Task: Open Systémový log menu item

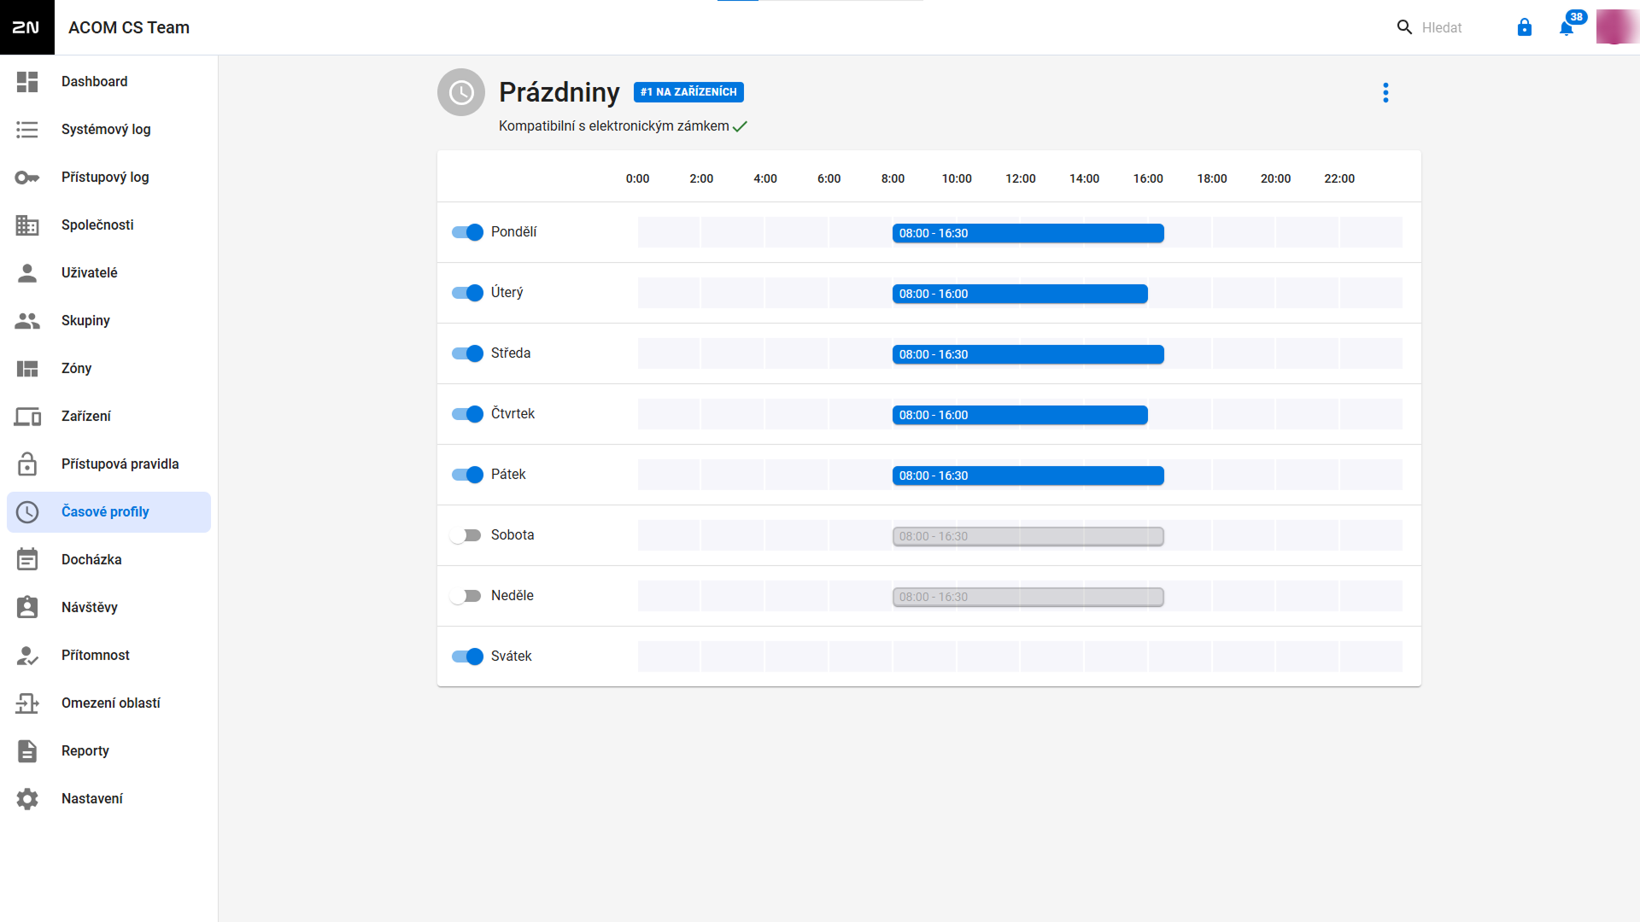Action: point(108,130)
